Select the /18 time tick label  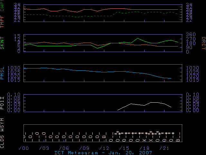point(144,148)
